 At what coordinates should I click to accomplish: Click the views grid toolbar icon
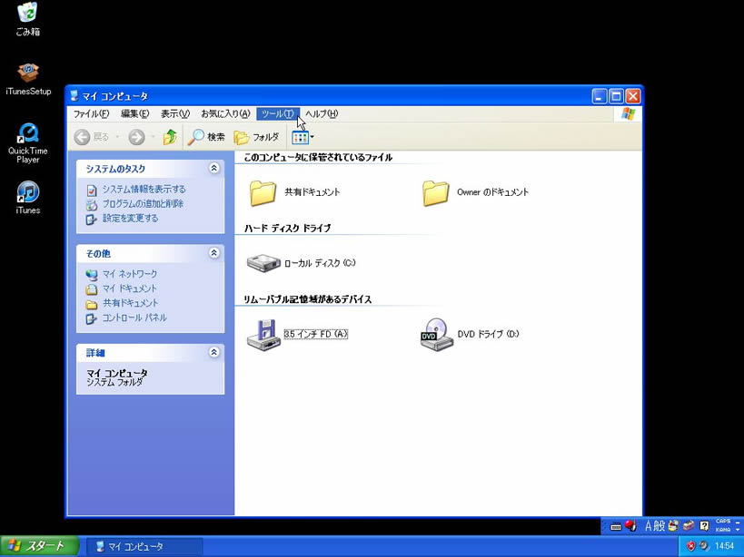[x=301, y=138]
